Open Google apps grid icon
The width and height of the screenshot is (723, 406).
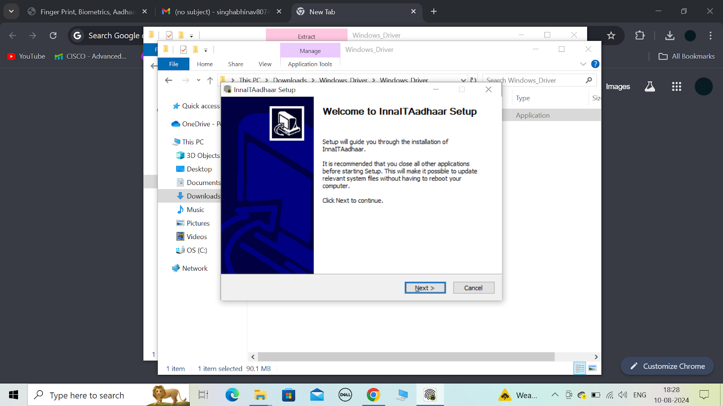(676, 87)
